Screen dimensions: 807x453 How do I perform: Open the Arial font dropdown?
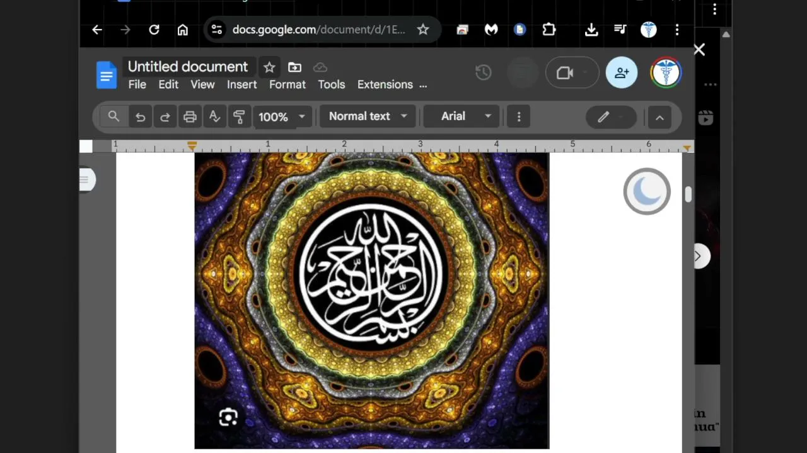coord(462,116)
